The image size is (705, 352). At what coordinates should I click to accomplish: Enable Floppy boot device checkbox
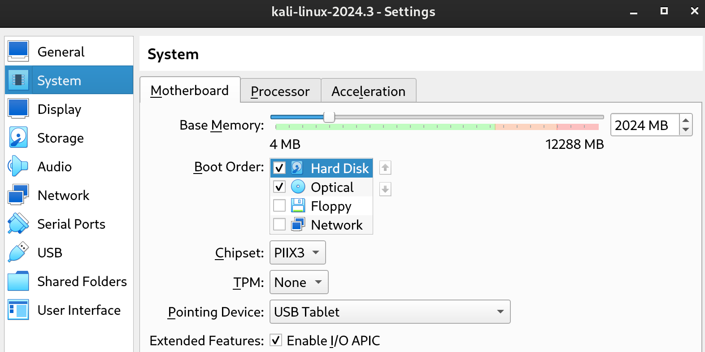tap(279, 205)
